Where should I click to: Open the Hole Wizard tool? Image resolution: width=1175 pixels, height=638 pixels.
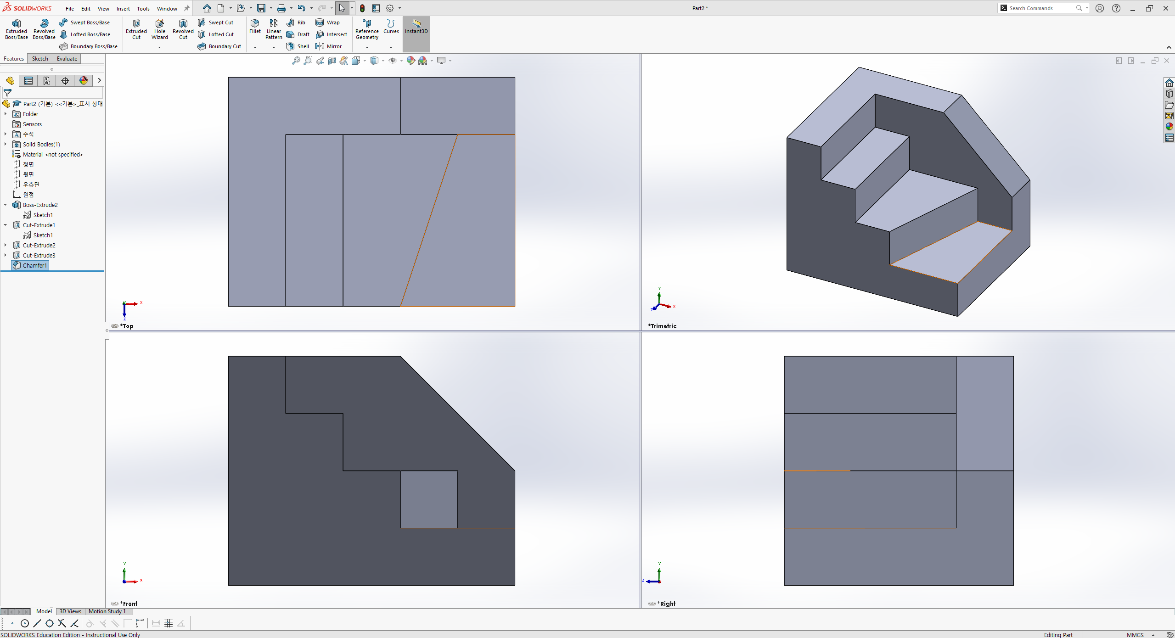coord(159,29)
